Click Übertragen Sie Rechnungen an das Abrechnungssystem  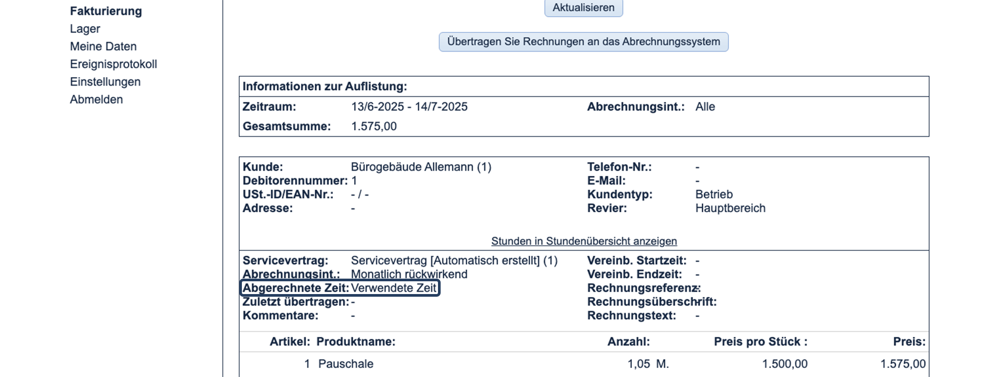point(583,41)
